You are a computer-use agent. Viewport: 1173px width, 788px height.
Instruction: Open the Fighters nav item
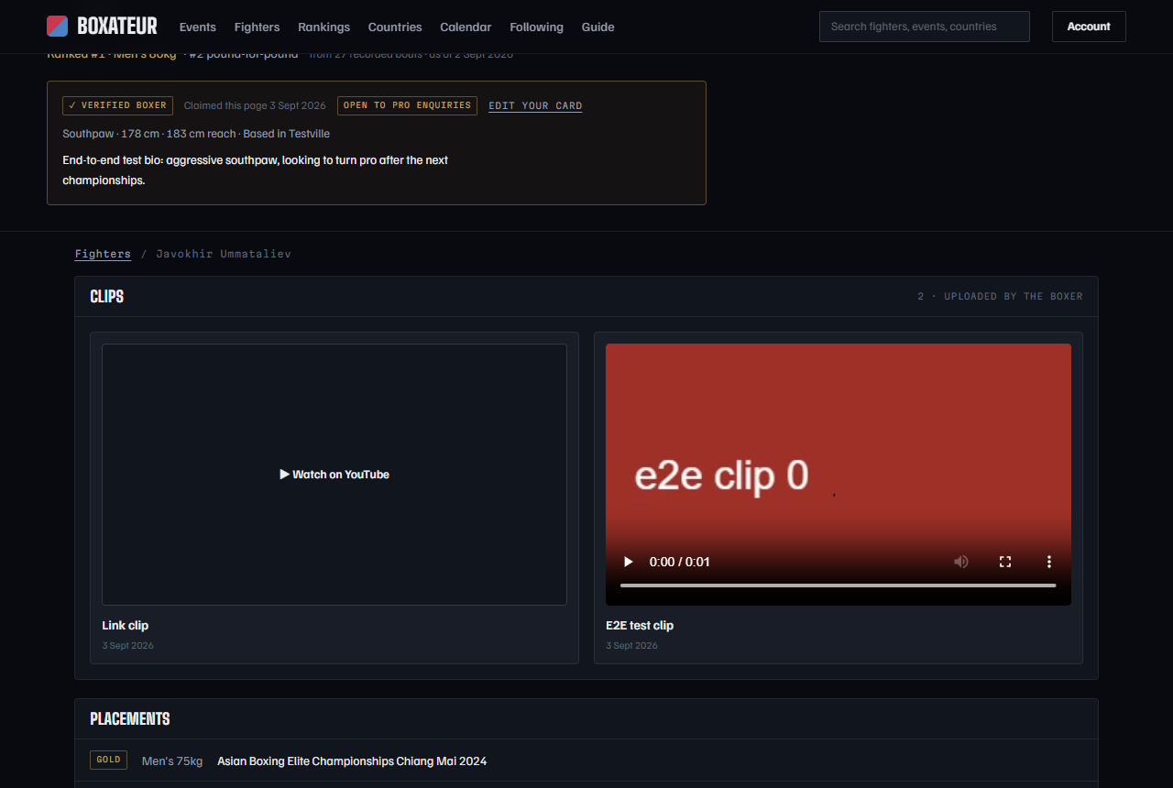257,27
